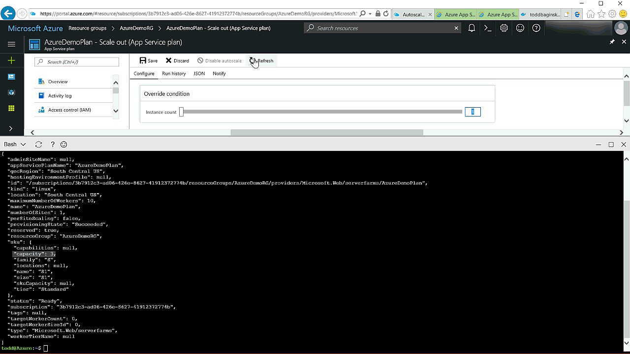
Task: Click breadcrumb chevron after Resource groups
Action: [113, 28]
